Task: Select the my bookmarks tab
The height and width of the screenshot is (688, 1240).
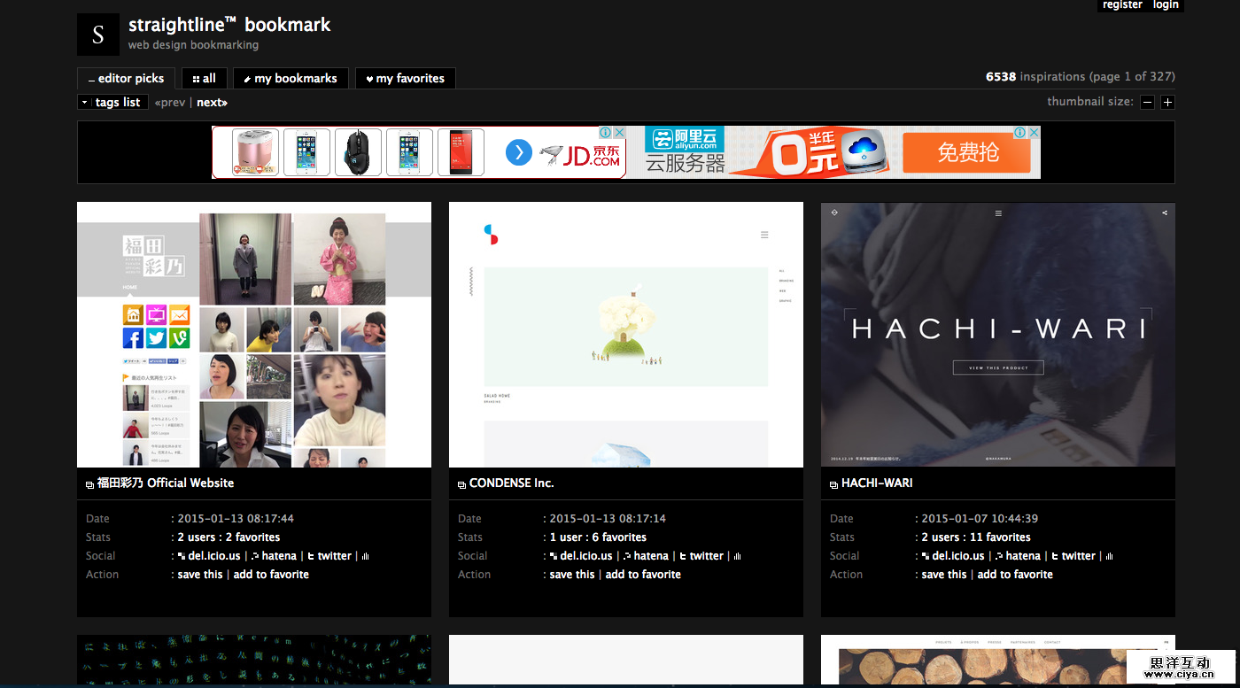Action: point(291,78)
